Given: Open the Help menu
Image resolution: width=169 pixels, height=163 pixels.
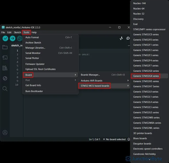Looking at the screenshot, I should click(34, 32).
